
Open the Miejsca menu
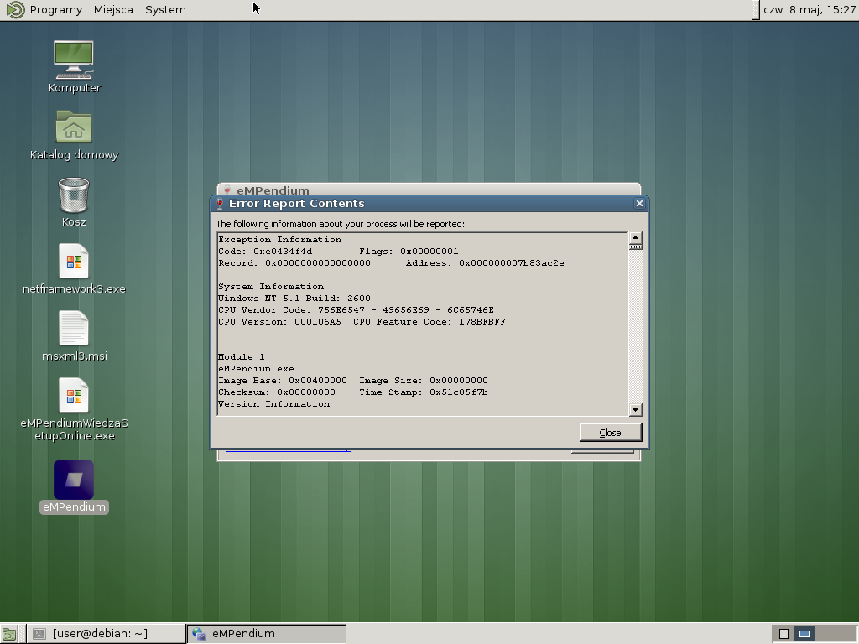pos(113,10)
